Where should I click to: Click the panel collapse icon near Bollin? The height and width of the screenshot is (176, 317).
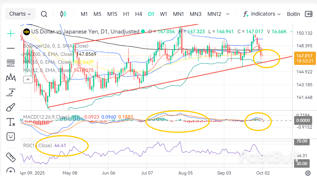308,14
